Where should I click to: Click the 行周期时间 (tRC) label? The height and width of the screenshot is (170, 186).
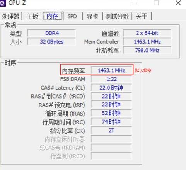pyautogui.click(x=63, y=122)
